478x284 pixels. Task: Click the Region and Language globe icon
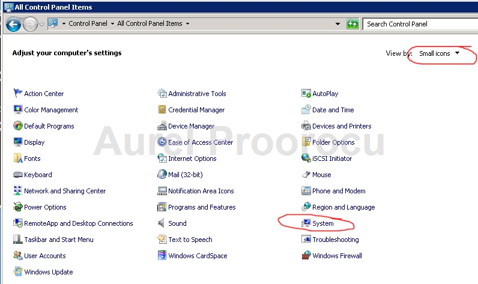pyautogui.click(x=306, y=207)
